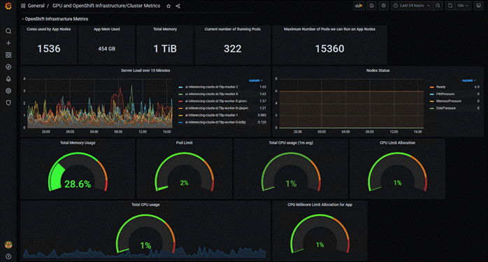Toggle the DiskPressure series in legend
488x262 pixels.
click(445, 108)
